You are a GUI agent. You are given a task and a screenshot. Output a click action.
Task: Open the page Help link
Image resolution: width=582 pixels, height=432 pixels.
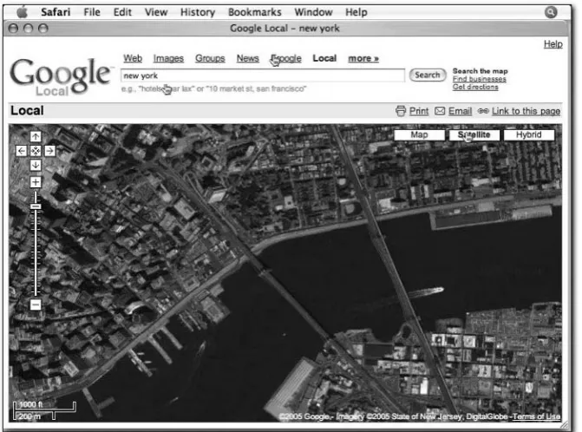click(553, 44)
